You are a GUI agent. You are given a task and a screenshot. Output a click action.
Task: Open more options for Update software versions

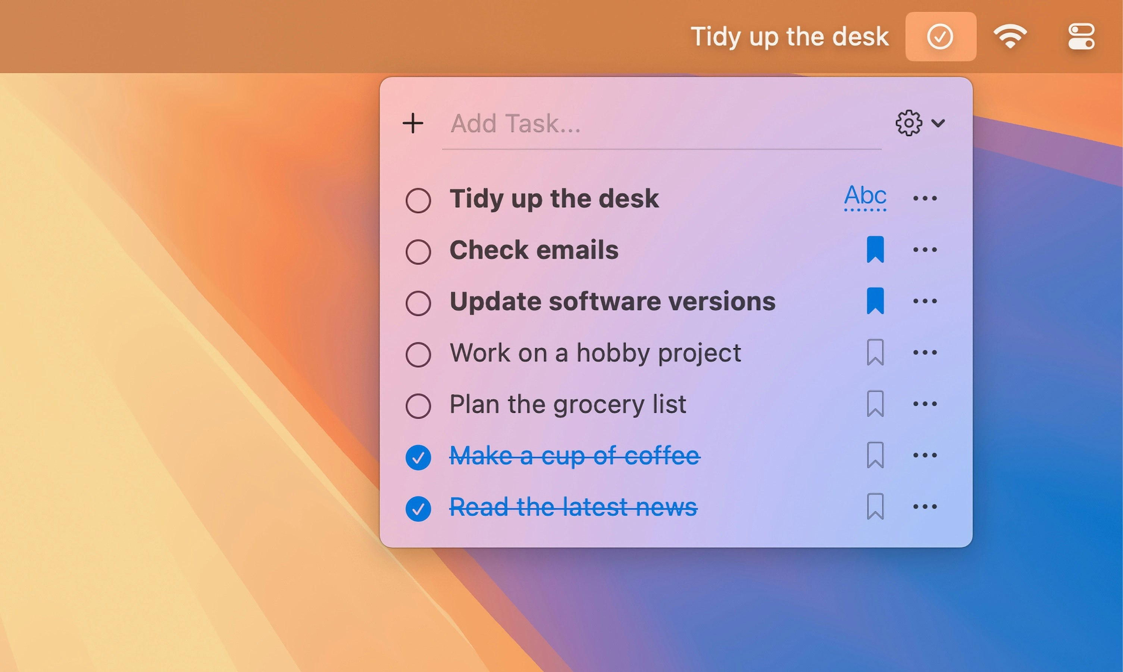pyautogui.click(x=925, y=301)
